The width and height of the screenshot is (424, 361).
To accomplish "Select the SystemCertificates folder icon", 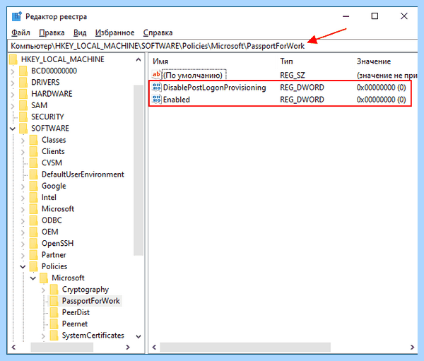I will [54, 336].
